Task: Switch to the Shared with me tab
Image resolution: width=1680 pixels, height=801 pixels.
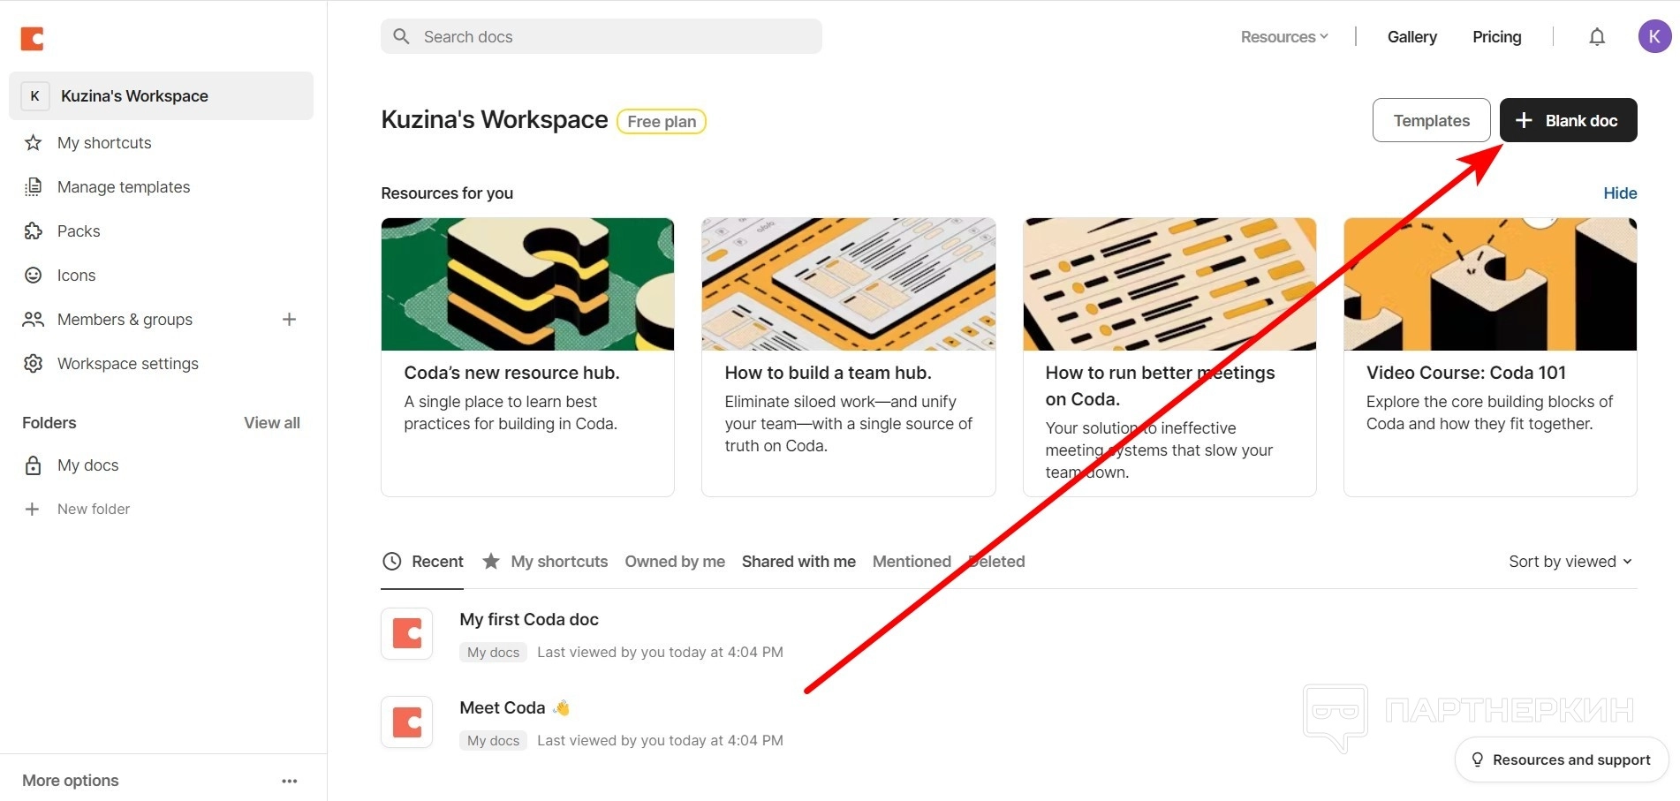Action: pyautogui.click(x=798, y=562)
